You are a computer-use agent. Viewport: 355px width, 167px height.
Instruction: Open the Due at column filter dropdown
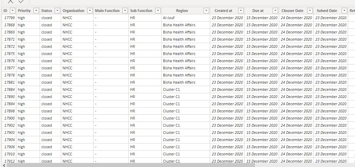pos(275,11)
